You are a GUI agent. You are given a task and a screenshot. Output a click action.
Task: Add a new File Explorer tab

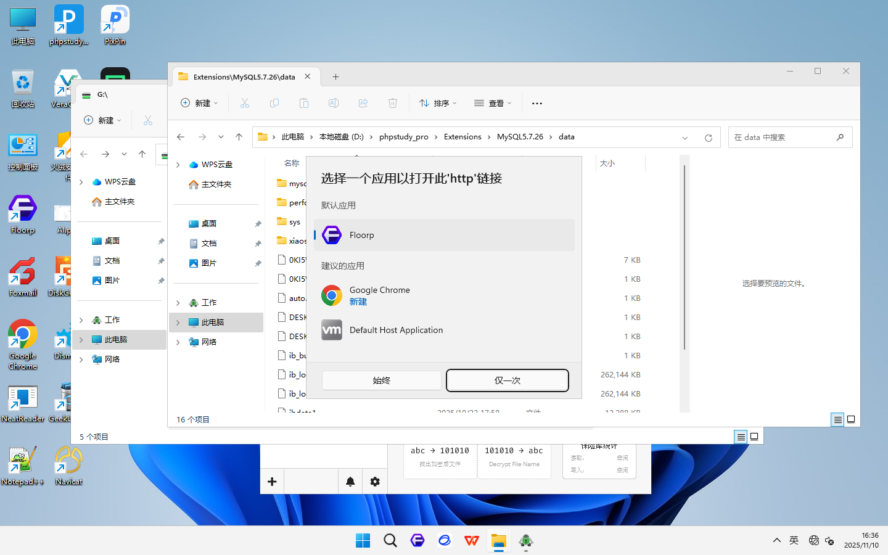coord(335,77)
